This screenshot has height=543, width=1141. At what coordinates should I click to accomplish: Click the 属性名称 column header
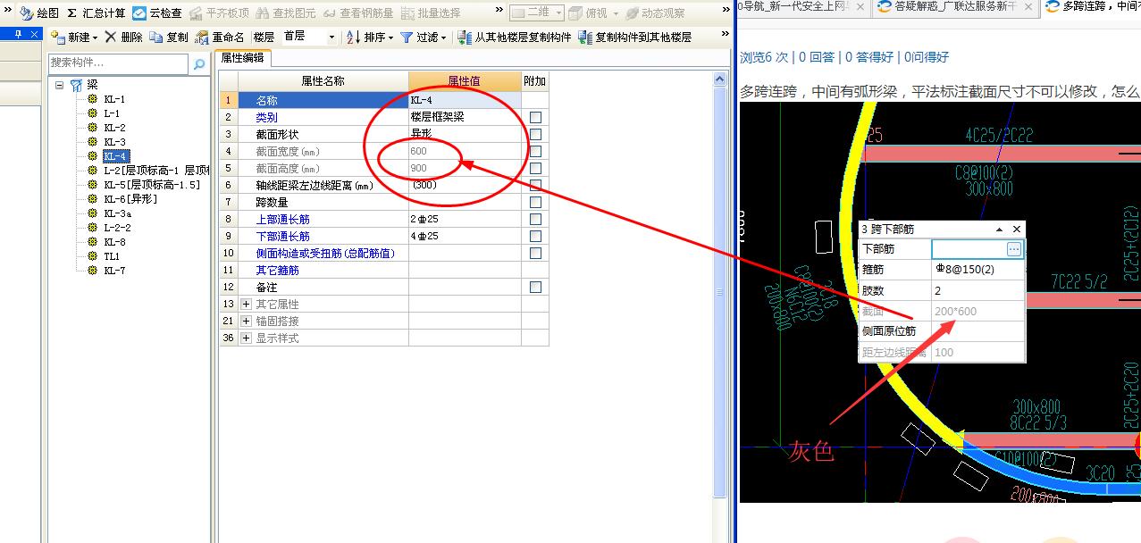pos(323,81)
